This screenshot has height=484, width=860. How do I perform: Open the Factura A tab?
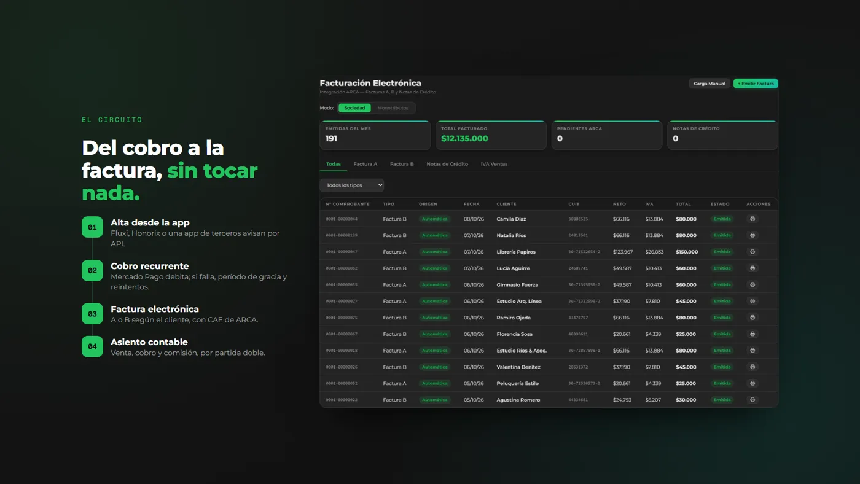point(365,164)
